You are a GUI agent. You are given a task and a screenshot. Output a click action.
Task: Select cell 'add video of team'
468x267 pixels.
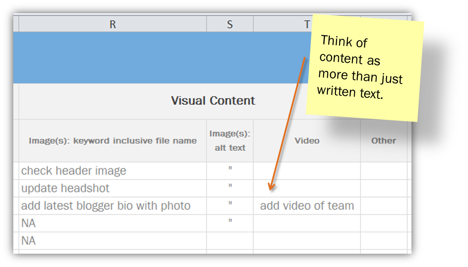click(307, 206)
